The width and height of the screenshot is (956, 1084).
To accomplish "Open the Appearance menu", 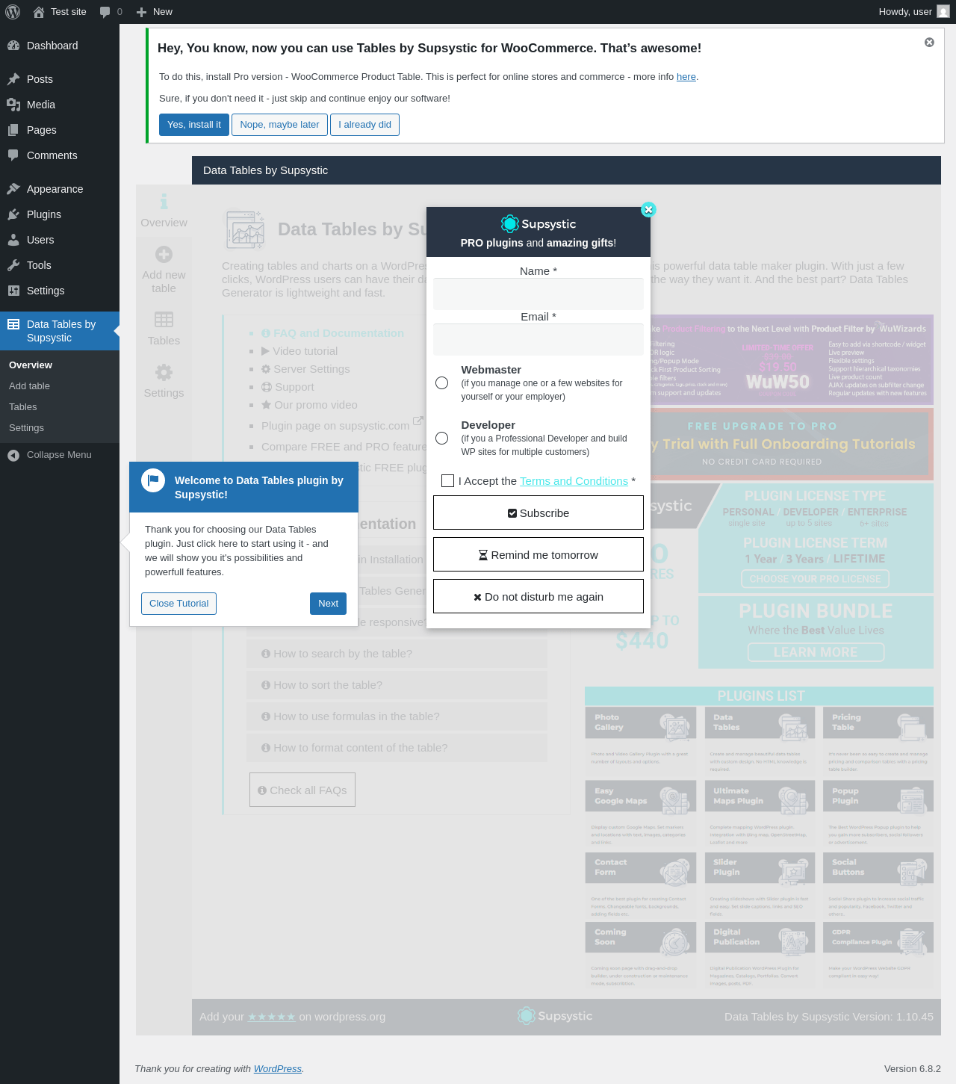I will click(x=60, y=189).
